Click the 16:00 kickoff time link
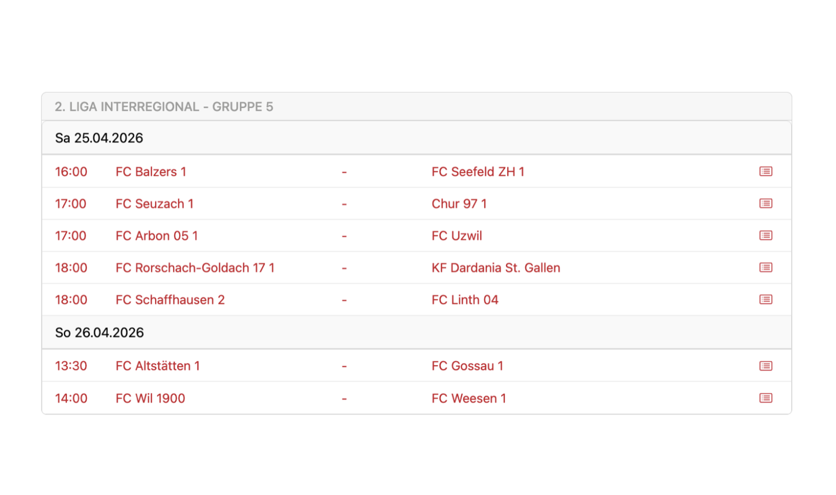 tap(71, 172)
